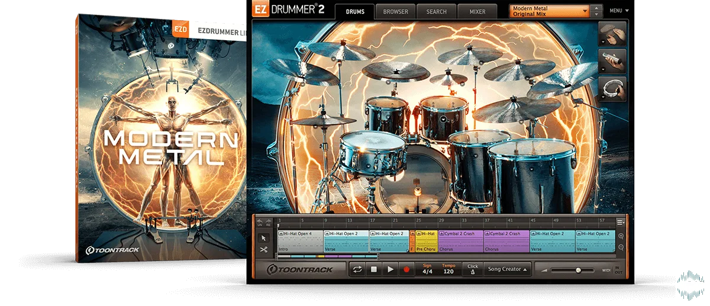Image resolution: width=710 pixels, height=306 pixels.
Task: Step to previous preset with up arrow
Action: pyautogui.click(x=596, y=8)
